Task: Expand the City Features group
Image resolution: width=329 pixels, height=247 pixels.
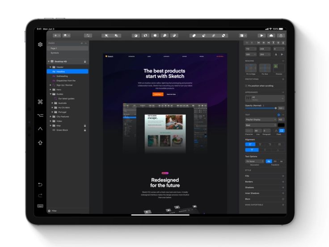Action: point(51,117)
